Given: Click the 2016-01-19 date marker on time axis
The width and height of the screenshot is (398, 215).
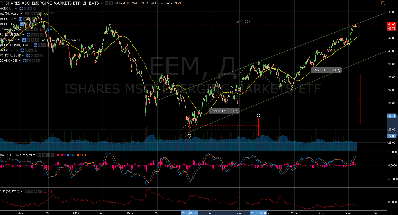Looking at the screenshot, I should click(189, 213).
